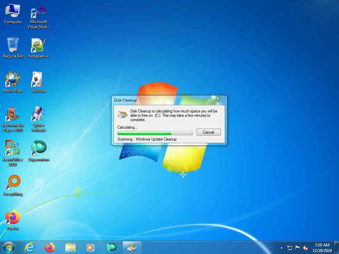Select the Notepad++ desktop shortcut
Screen dimensions: 339x254
coord(38,48)
